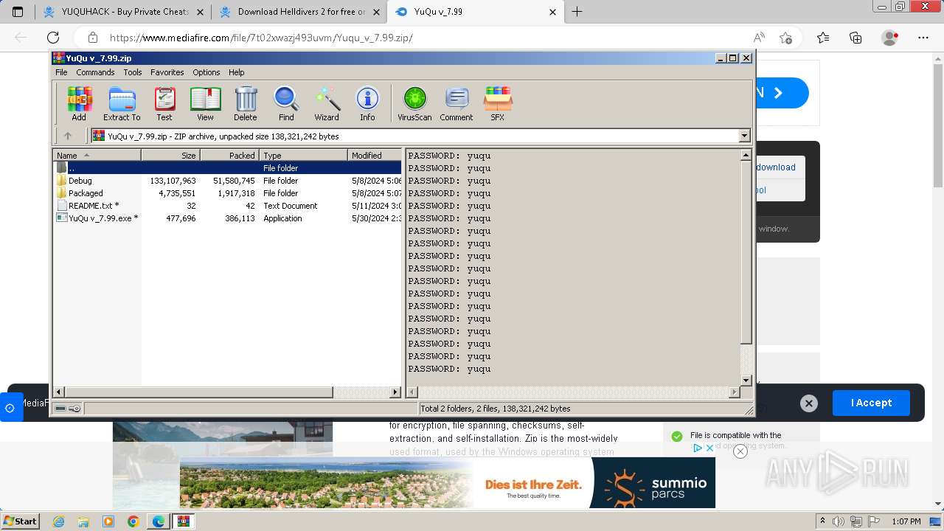Click the drive and key status bar icon
This screenshot has height=531, width=944.
[68, 409]
